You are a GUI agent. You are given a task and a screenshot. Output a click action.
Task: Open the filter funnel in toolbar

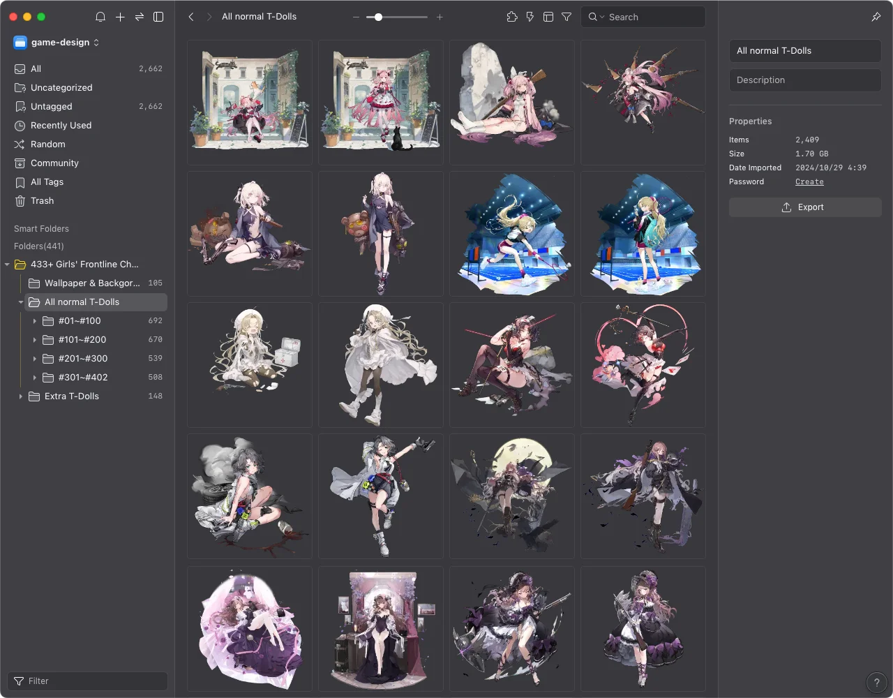566,17
